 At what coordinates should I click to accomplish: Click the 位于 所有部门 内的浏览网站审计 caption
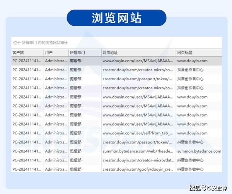[x=40, y=43]
